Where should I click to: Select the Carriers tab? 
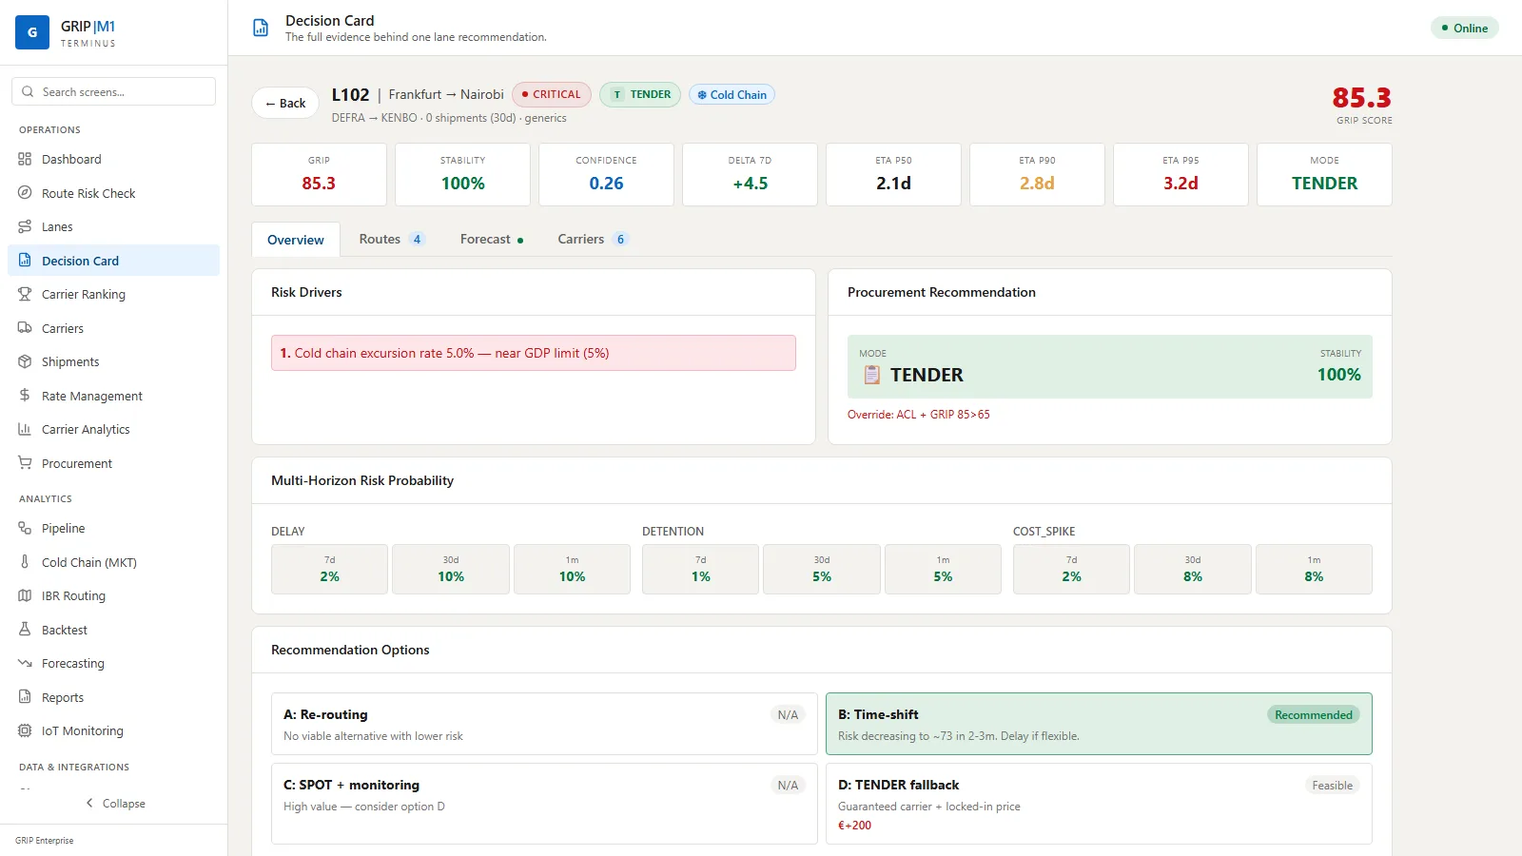click(593, 239)
